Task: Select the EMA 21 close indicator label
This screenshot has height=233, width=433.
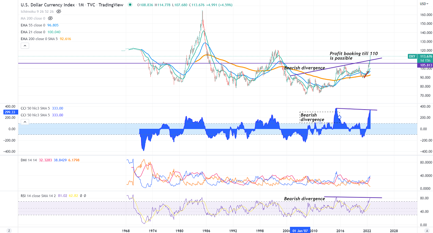Action: click(35, 32)
